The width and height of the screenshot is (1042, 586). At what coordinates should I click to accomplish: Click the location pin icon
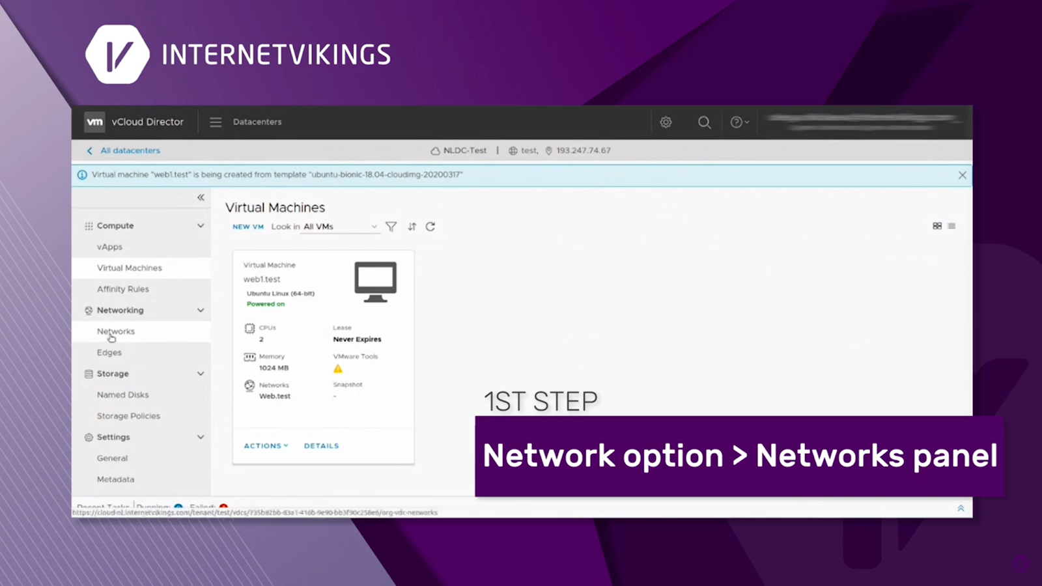(548, 150)
